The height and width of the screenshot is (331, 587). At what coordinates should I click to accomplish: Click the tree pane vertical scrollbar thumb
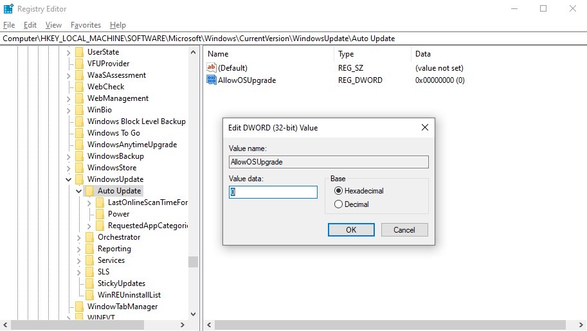[193, 262]
